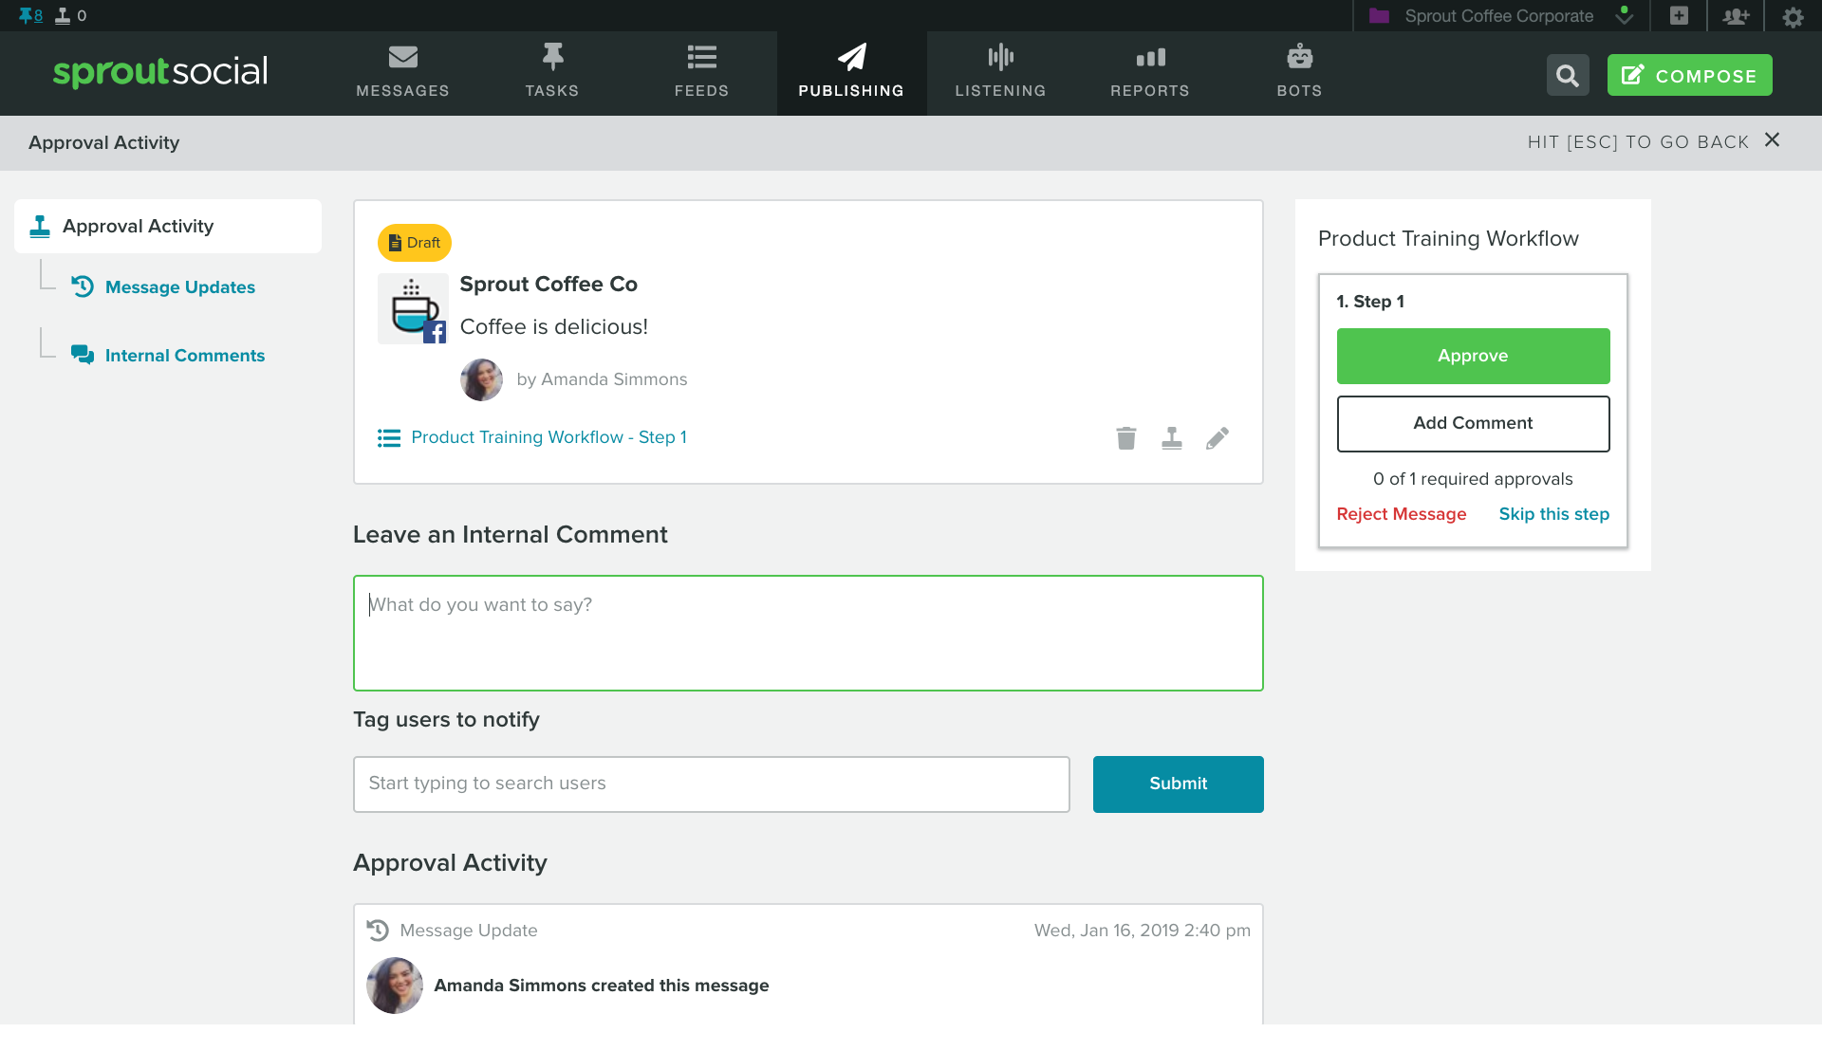Click the approvals stamp counter icon
1822x1051 pixels.
coord(70,15)
